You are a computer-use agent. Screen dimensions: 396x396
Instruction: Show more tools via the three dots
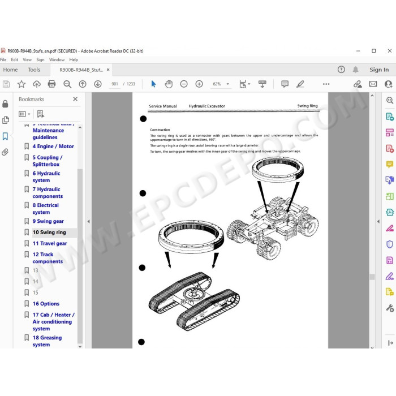(x=326, y=84)
